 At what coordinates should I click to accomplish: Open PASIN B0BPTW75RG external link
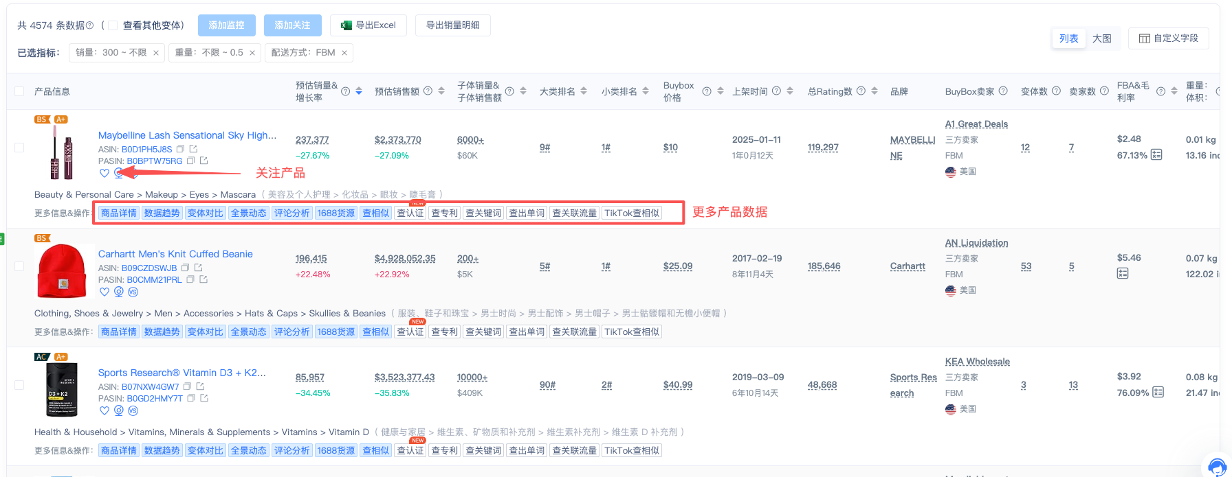[203, 161]
